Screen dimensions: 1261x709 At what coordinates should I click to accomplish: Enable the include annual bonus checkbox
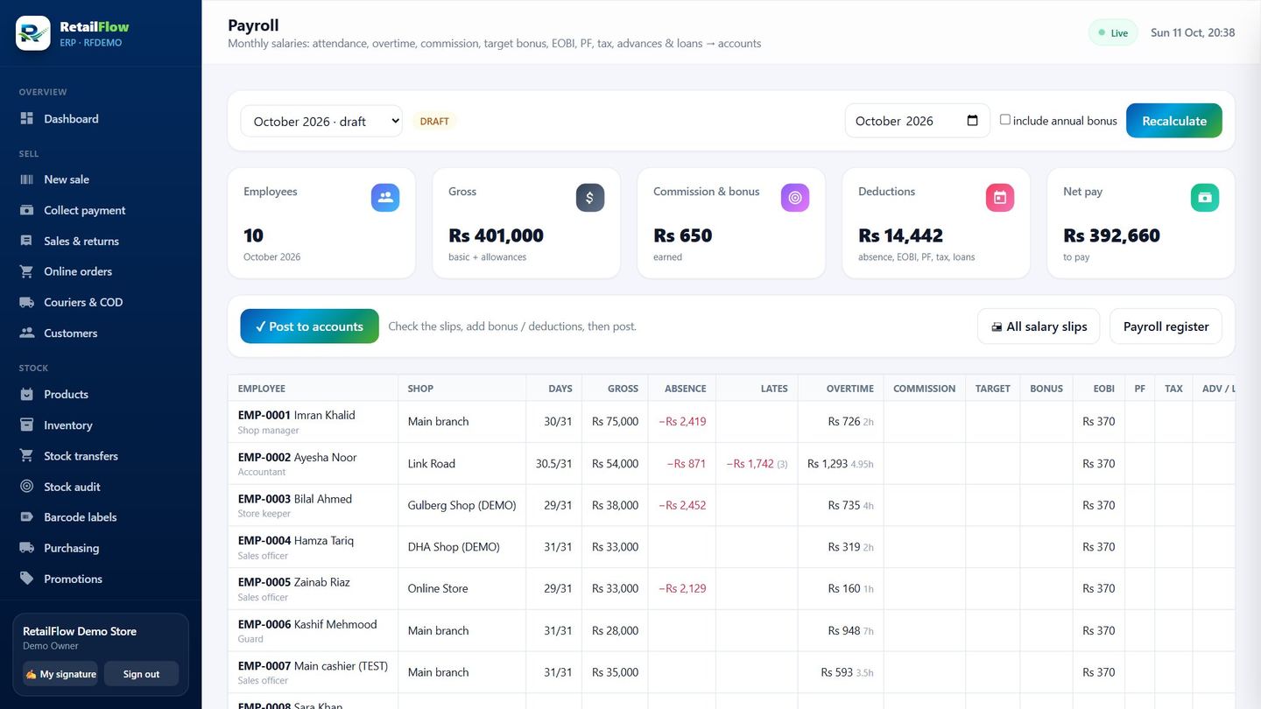tap(1005, 120)
